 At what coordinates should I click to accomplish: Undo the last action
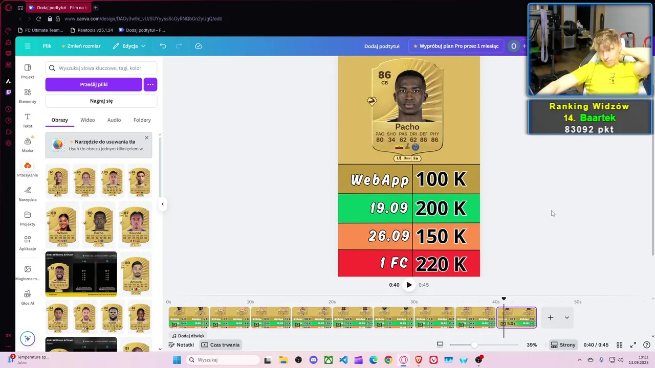point(163,46)
